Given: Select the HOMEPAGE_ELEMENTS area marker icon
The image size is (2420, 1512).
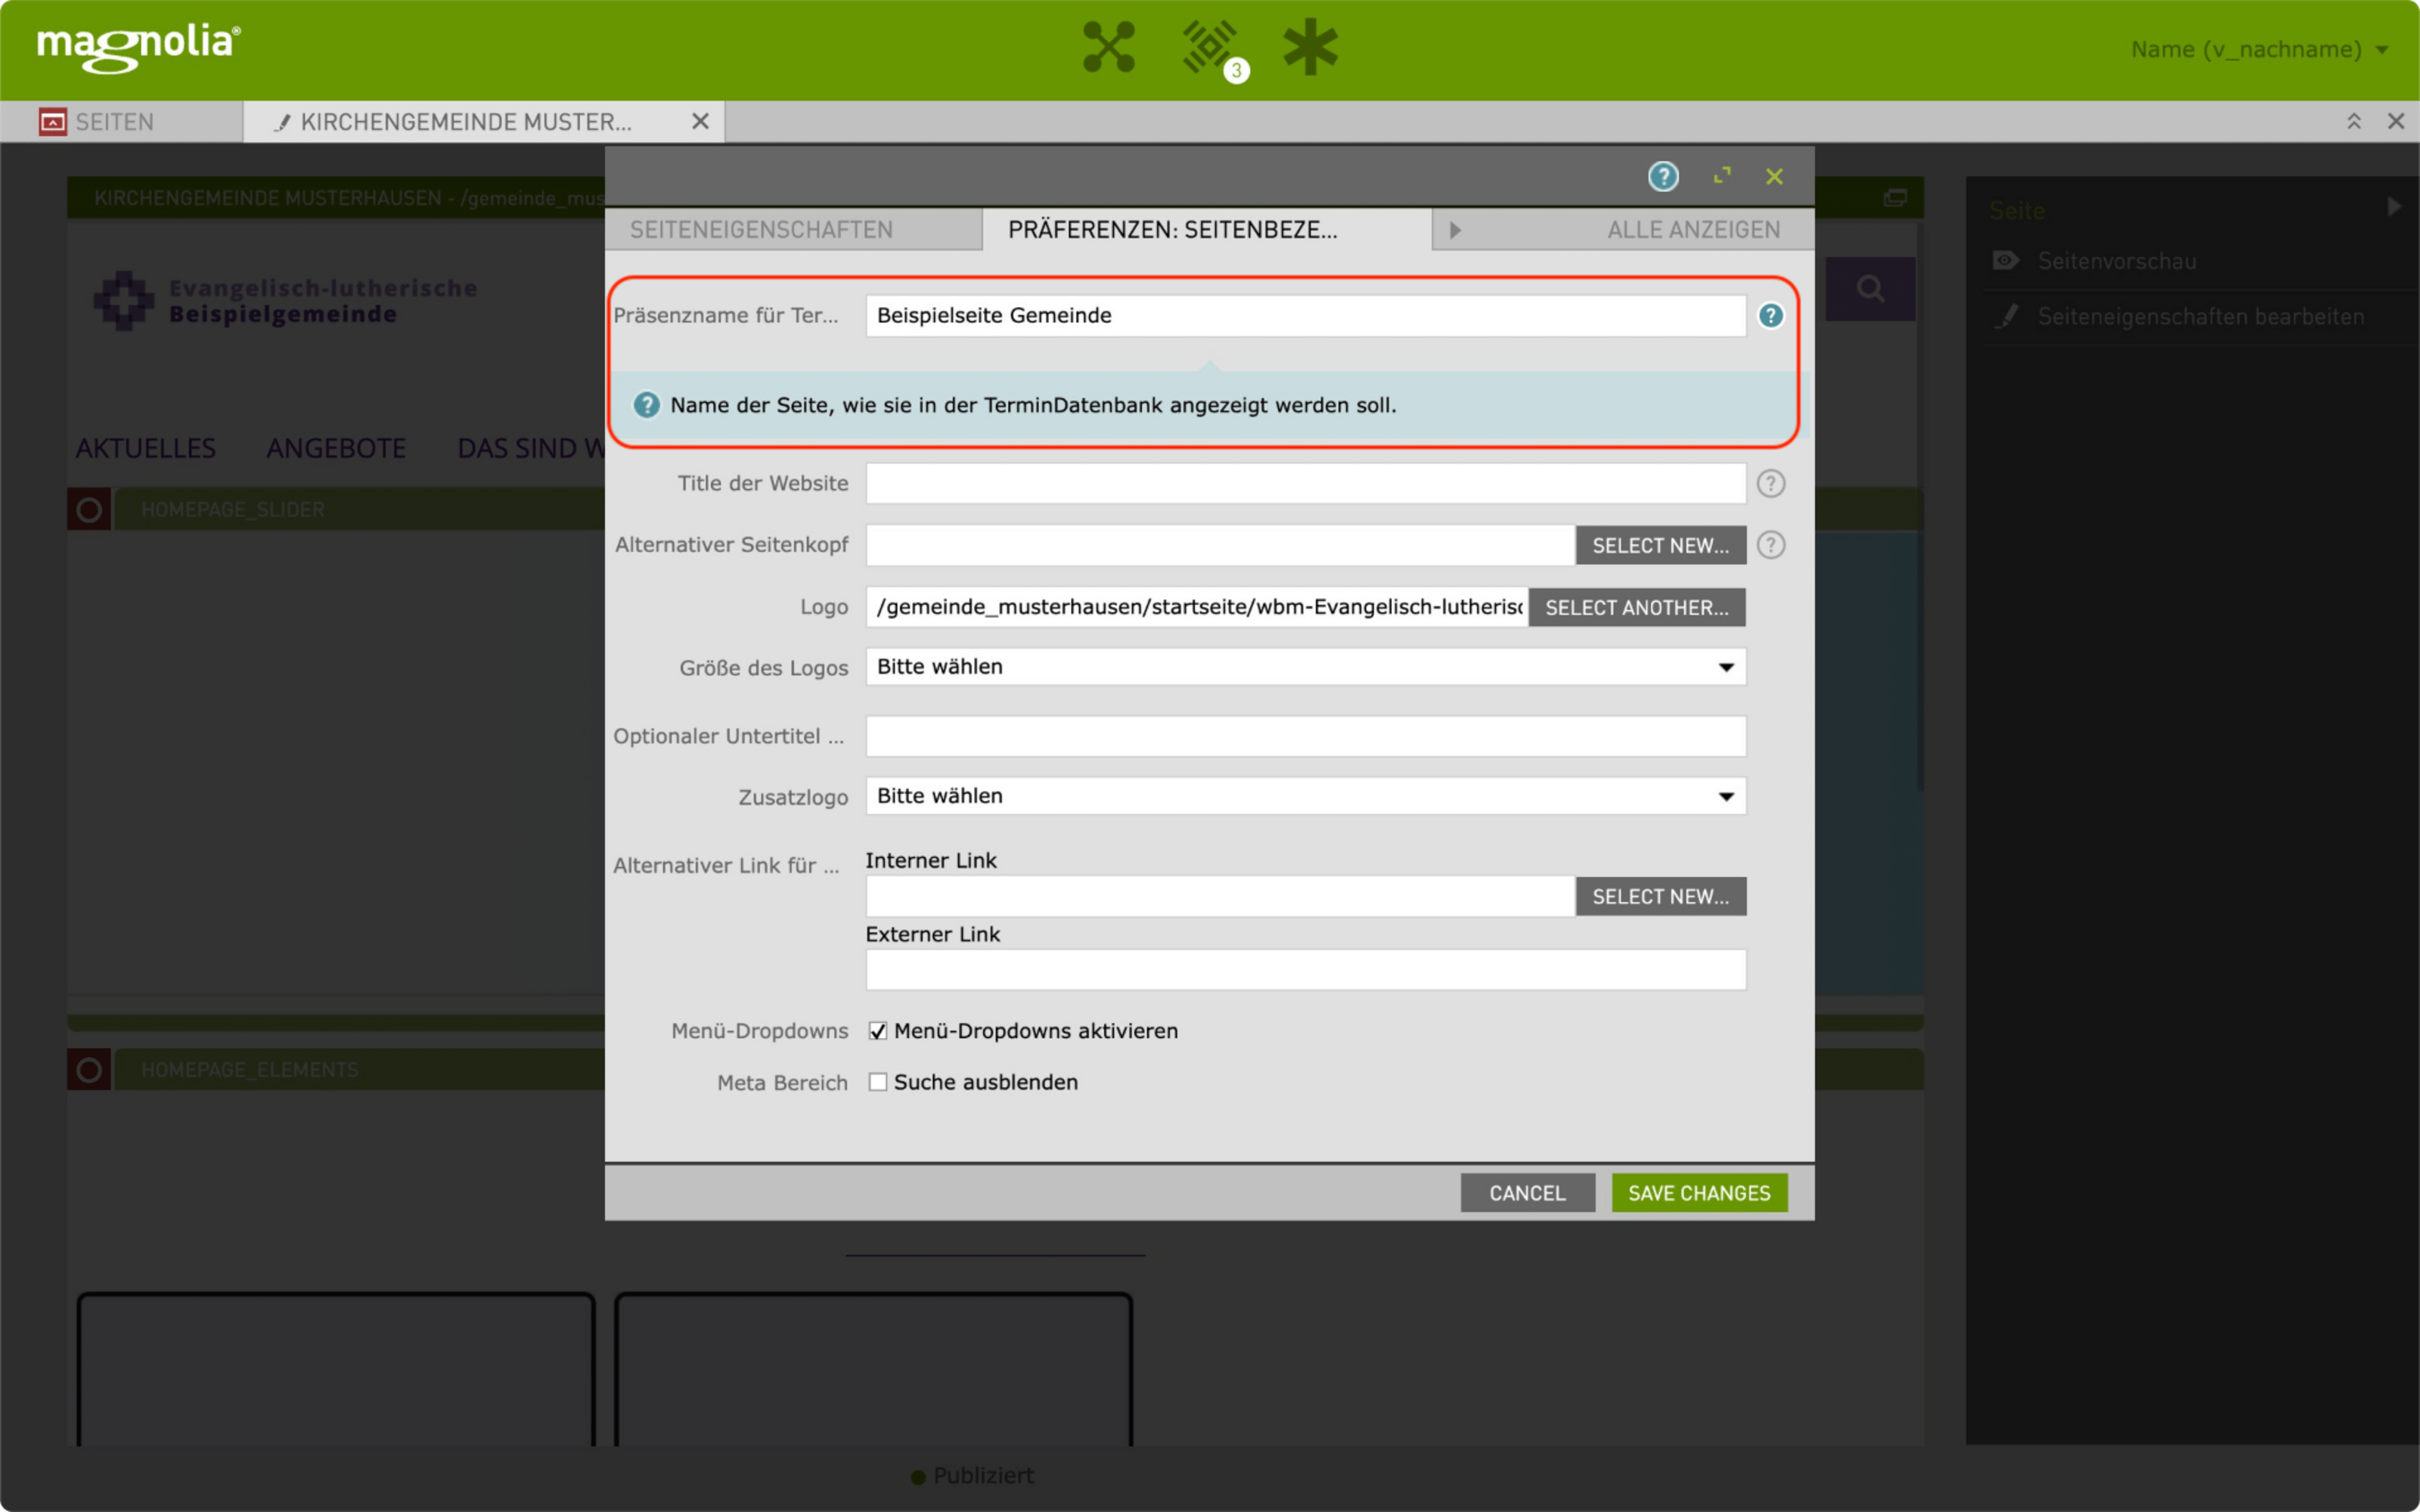Looking at the screenshot, I should point(89,1070).
